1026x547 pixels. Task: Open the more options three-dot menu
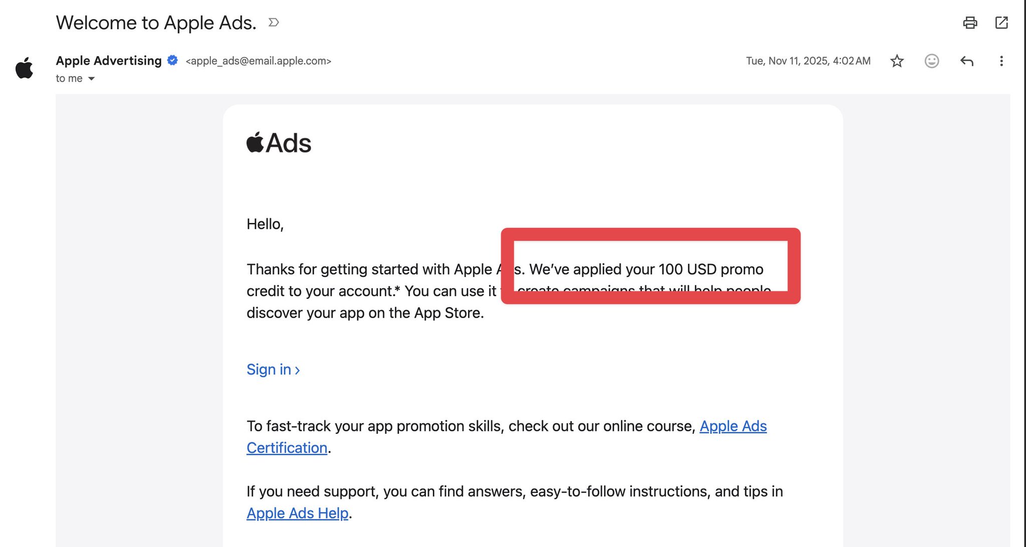tap(1001, 61)
